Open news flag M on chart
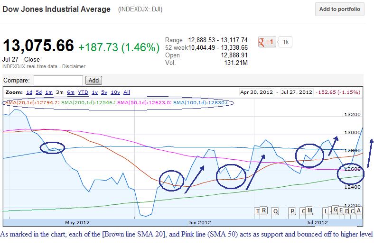374x246 pixels. pyautogui.click(x=309, y=210)
